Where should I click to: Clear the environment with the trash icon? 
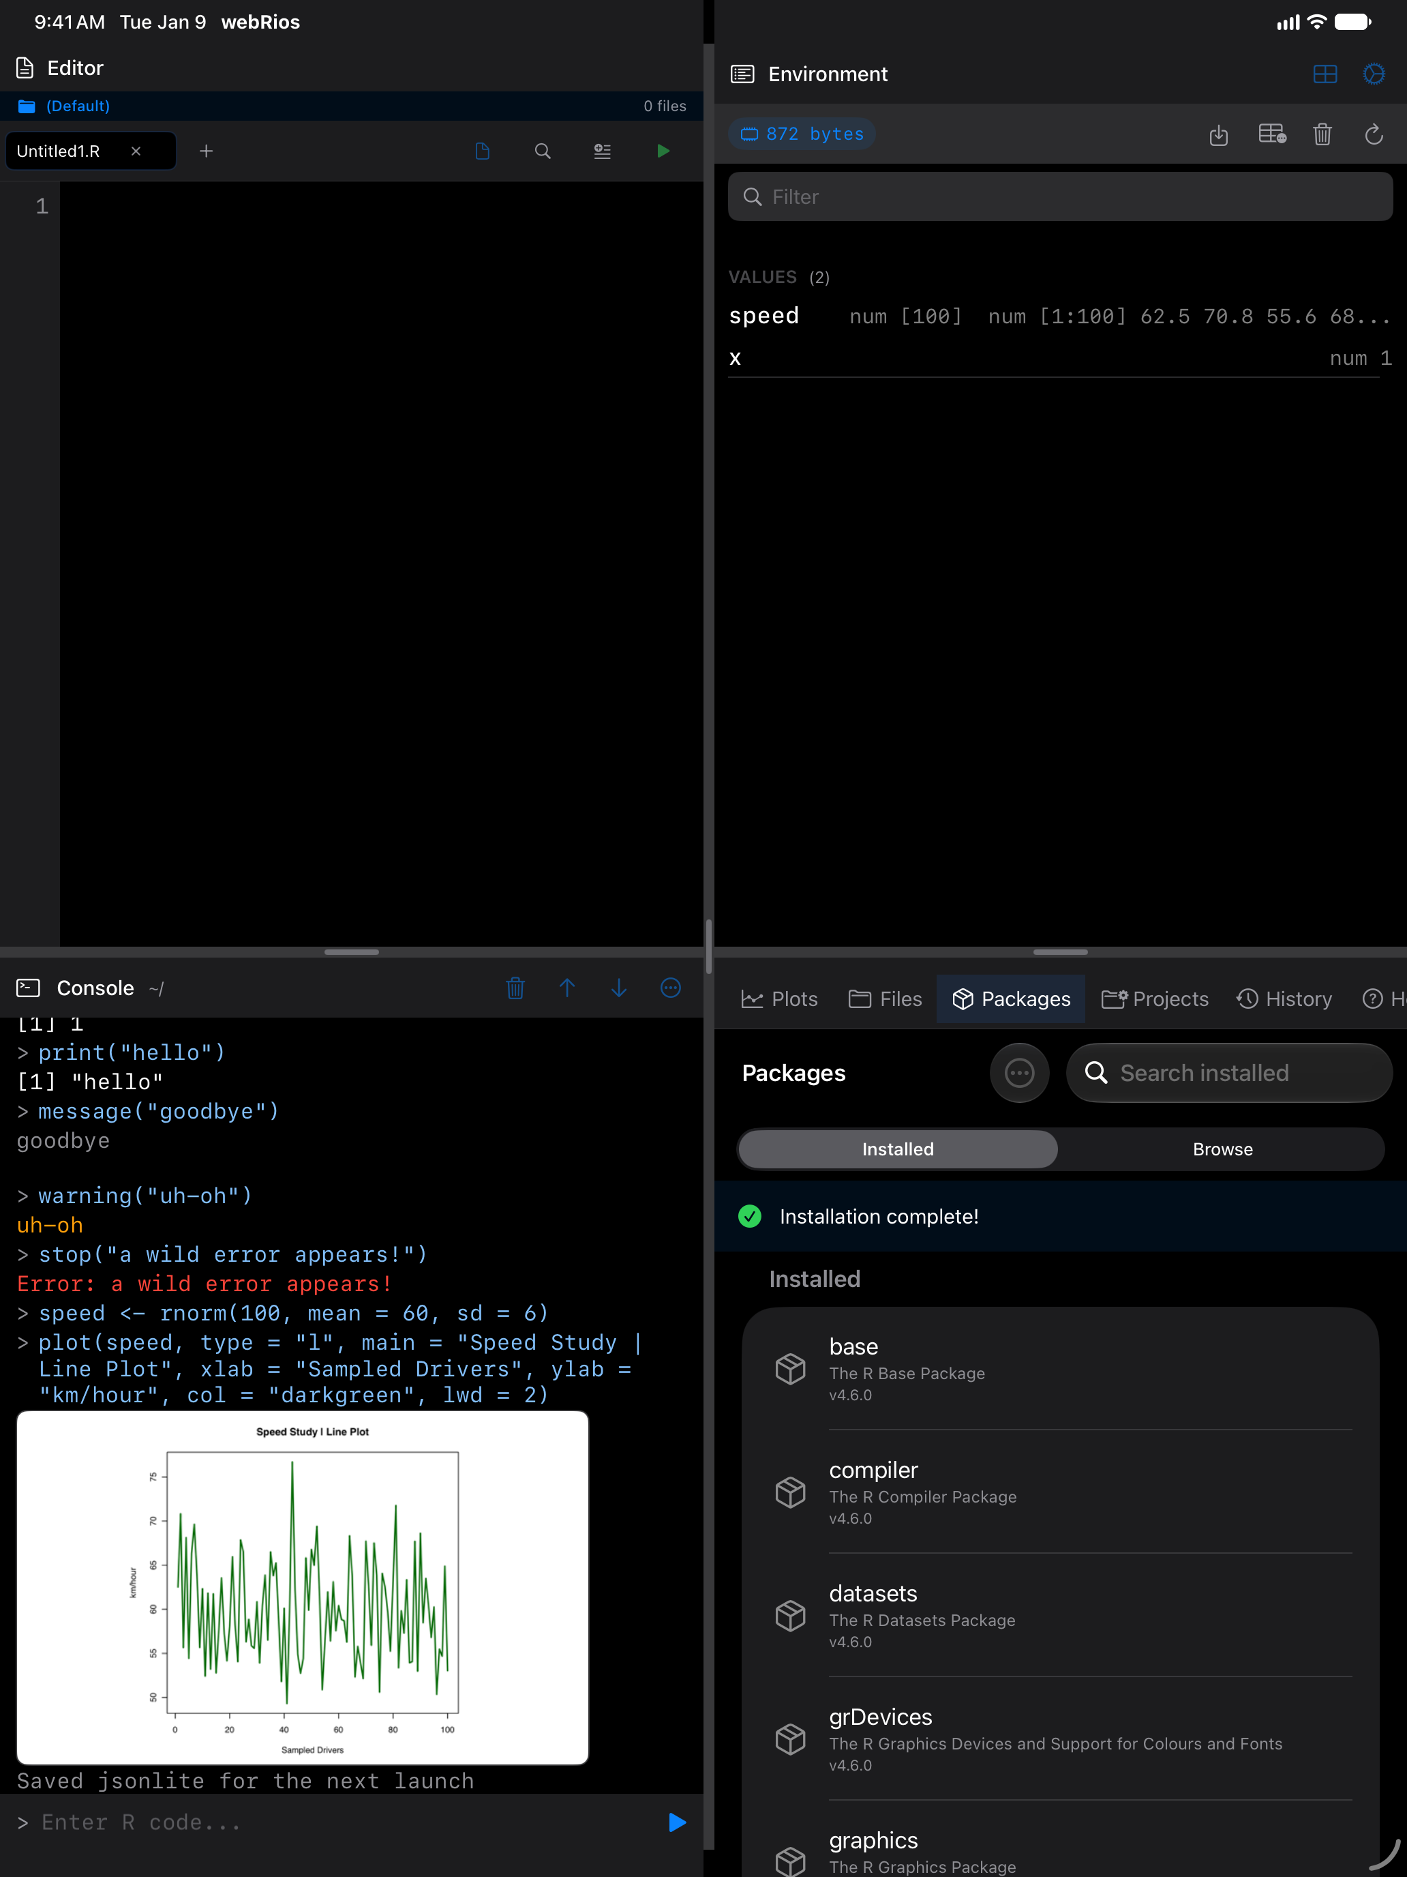[x=1322, y=134]
